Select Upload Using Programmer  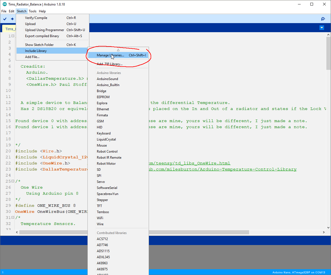[52, 30]
